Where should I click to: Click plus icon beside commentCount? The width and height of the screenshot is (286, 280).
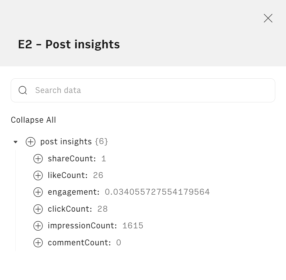coord(38,243)
